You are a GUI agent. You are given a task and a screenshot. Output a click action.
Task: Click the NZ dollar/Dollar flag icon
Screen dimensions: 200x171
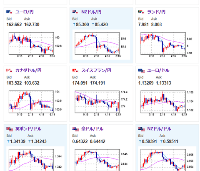[x=142, y=129]
